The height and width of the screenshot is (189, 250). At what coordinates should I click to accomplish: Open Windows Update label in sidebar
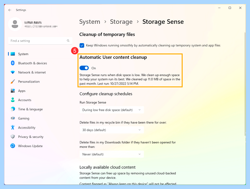(x=30, y=146)
